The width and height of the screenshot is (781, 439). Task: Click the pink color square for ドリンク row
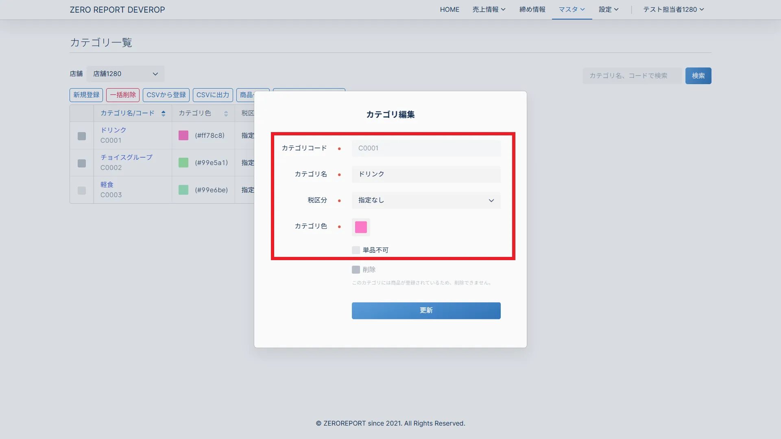pyautogui.click(x=183, y=135)
